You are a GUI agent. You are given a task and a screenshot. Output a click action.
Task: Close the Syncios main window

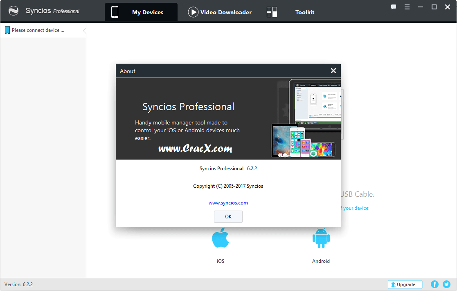pos(448,7)
